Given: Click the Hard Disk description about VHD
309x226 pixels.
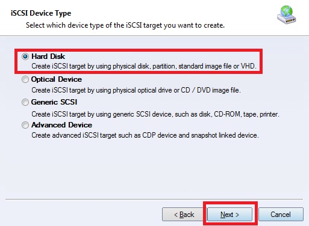Looking at the screenshot, I should 144,66.
